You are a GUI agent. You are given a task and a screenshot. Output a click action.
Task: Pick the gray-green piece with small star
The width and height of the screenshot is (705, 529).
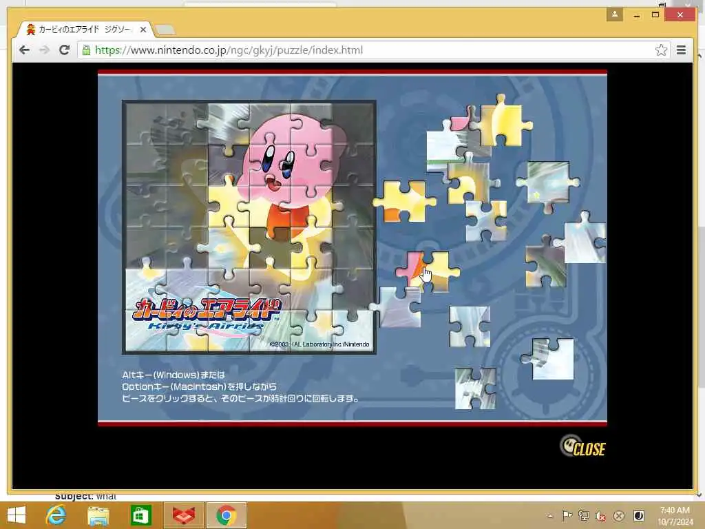click(x=548, y=185)
